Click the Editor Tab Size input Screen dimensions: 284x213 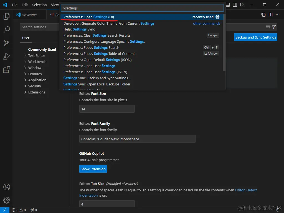pyautogui.click(x=107, y=204)
